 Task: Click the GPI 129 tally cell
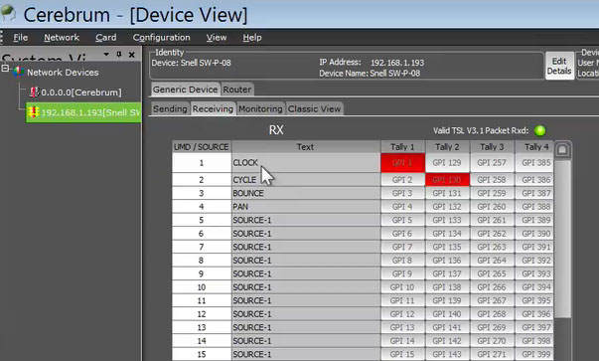[x=447, y=163]
